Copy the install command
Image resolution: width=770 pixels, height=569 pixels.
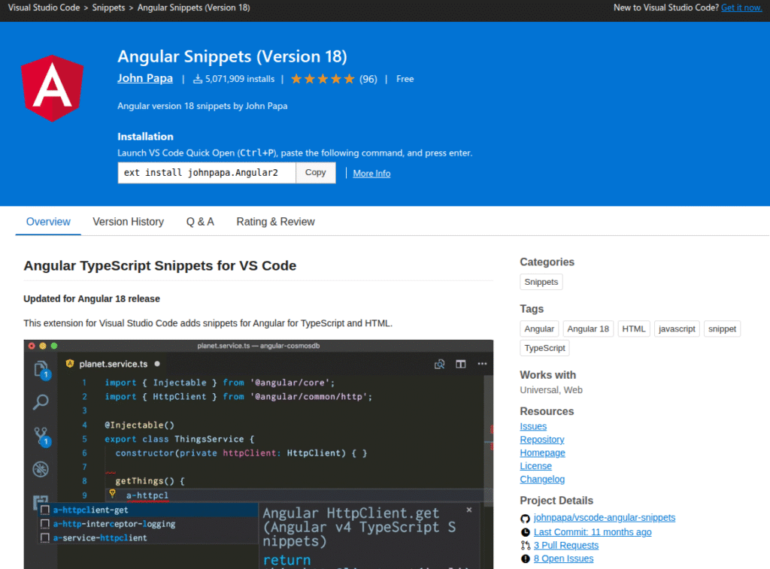(x=315, y=172)
